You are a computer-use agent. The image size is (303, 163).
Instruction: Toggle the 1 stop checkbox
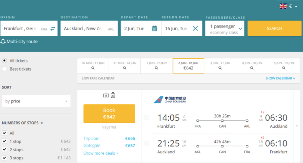tap(4, 141)
